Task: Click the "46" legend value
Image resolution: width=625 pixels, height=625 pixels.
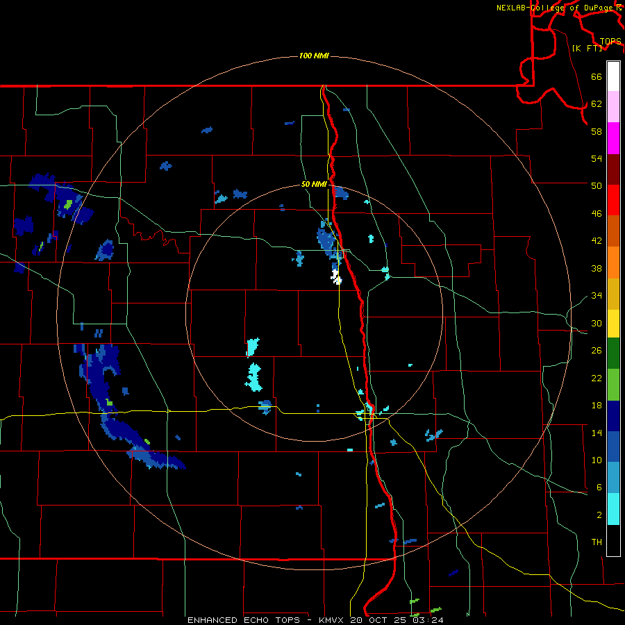Action: (597, 214)
